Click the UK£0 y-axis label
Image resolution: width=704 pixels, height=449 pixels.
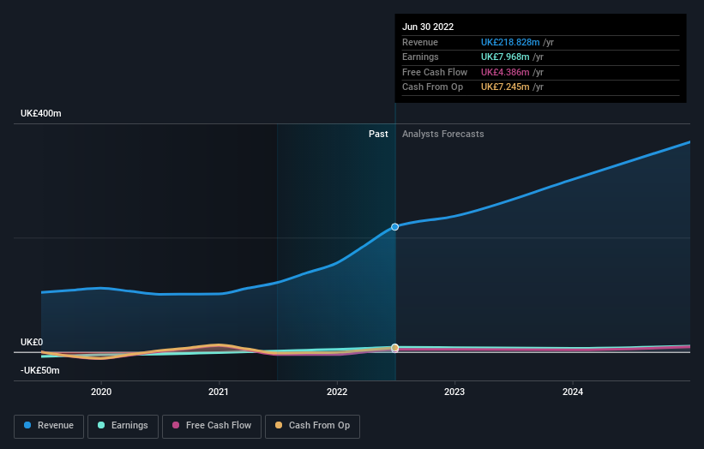tap(32, 342)
